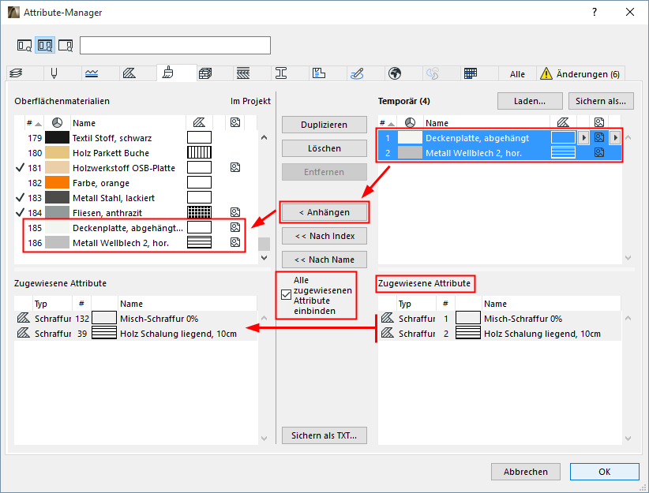This screenshot has height=493, width=649.
Task: Click the help question mark in title bar
Action: coord(595,12)
